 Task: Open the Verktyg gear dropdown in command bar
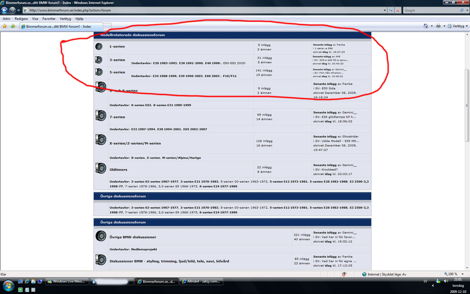458,26
